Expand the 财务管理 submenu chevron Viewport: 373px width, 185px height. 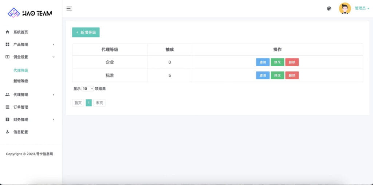point(53,119)
